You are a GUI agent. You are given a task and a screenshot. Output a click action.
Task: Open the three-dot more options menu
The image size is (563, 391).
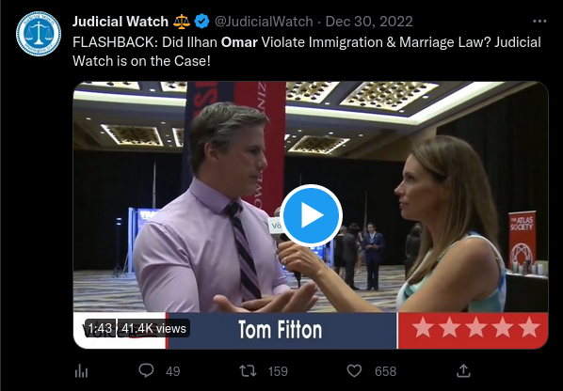pos(539,22)
